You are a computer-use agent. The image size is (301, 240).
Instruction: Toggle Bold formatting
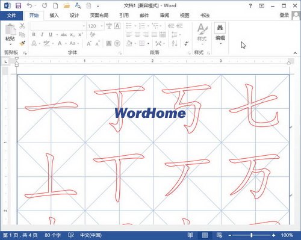pyautogui.click(x=34, y=34)
